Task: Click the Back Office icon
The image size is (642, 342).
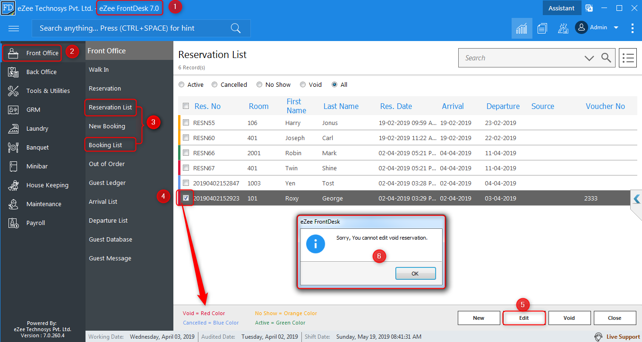Action: 13,72
